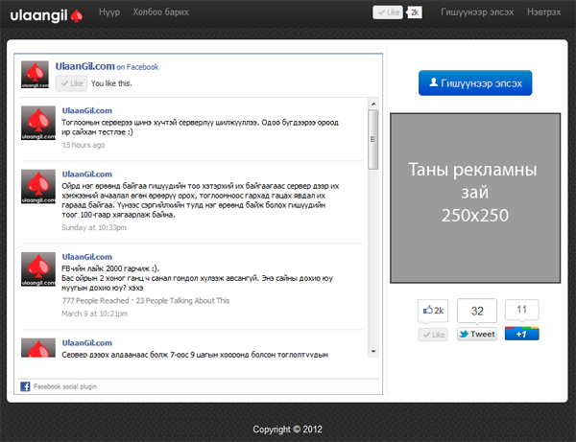576x442 pixels.
Task: Click the blue Гишүүнээр элсэх button
Action: point(475,82)
